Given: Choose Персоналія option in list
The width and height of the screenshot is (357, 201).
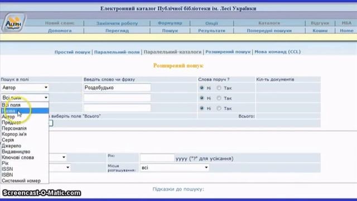Looking at the screenshot, I should point(25,128).
